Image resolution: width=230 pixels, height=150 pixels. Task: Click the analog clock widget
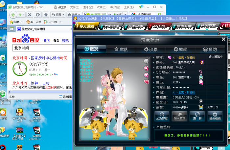pos(20,69)
